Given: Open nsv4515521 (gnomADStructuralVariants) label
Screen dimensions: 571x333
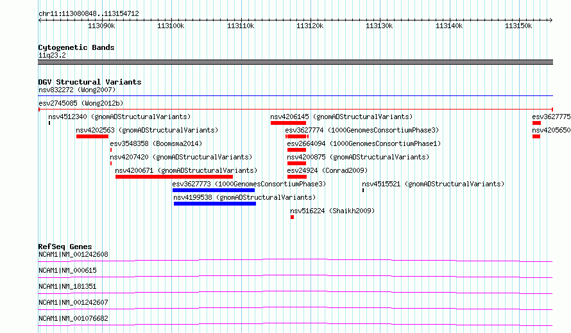Looking at the screenshot, I should [433, 184].
